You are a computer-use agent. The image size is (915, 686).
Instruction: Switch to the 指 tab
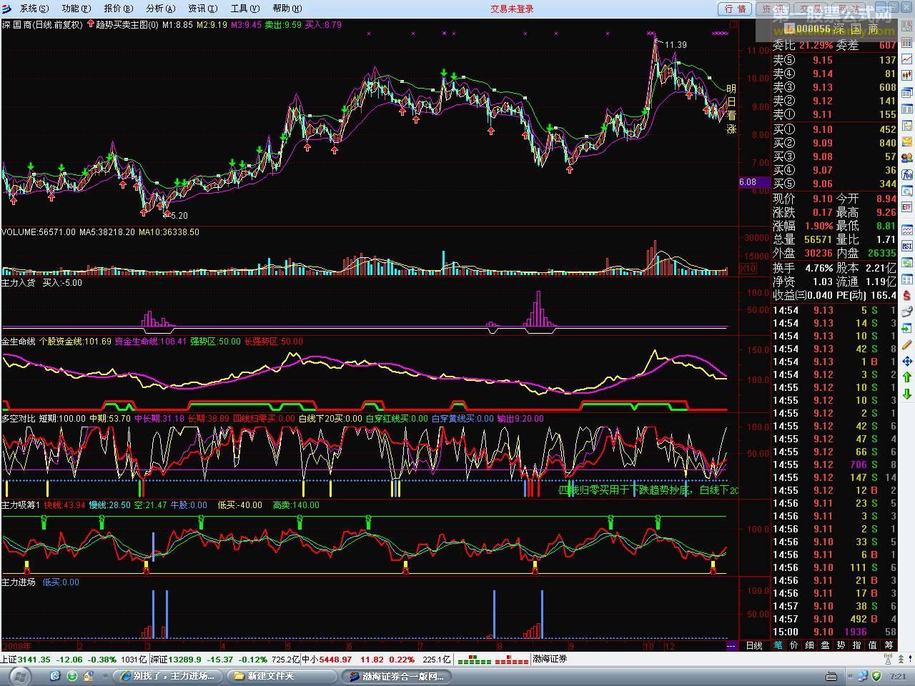pyautogui.click(x=857, y=645)
